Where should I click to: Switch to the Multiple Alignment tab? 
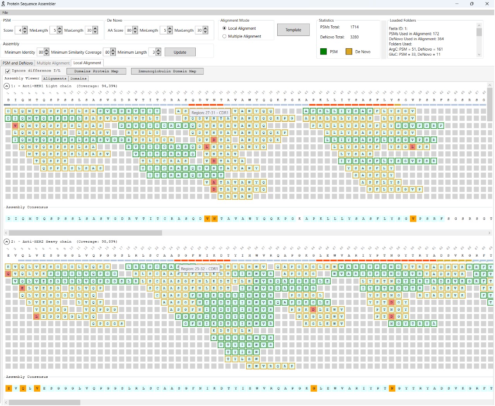point(53,63)
